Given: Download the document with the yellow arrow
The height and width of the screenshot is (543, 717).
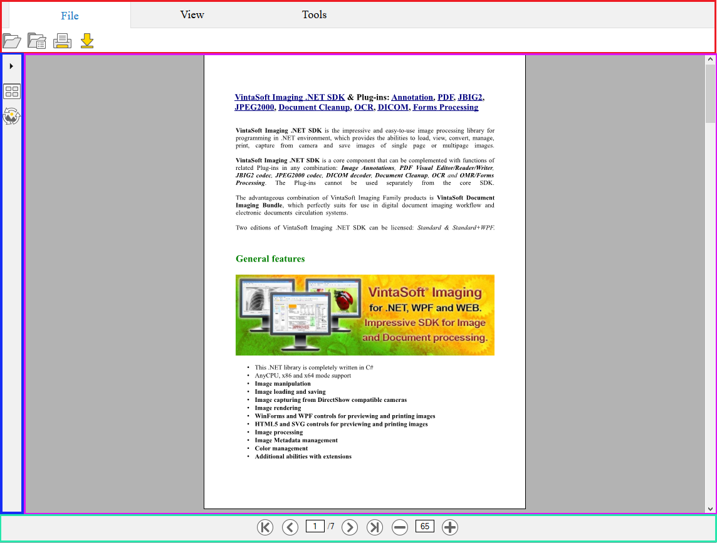Looking at the screenshot, I should point(87,41).
